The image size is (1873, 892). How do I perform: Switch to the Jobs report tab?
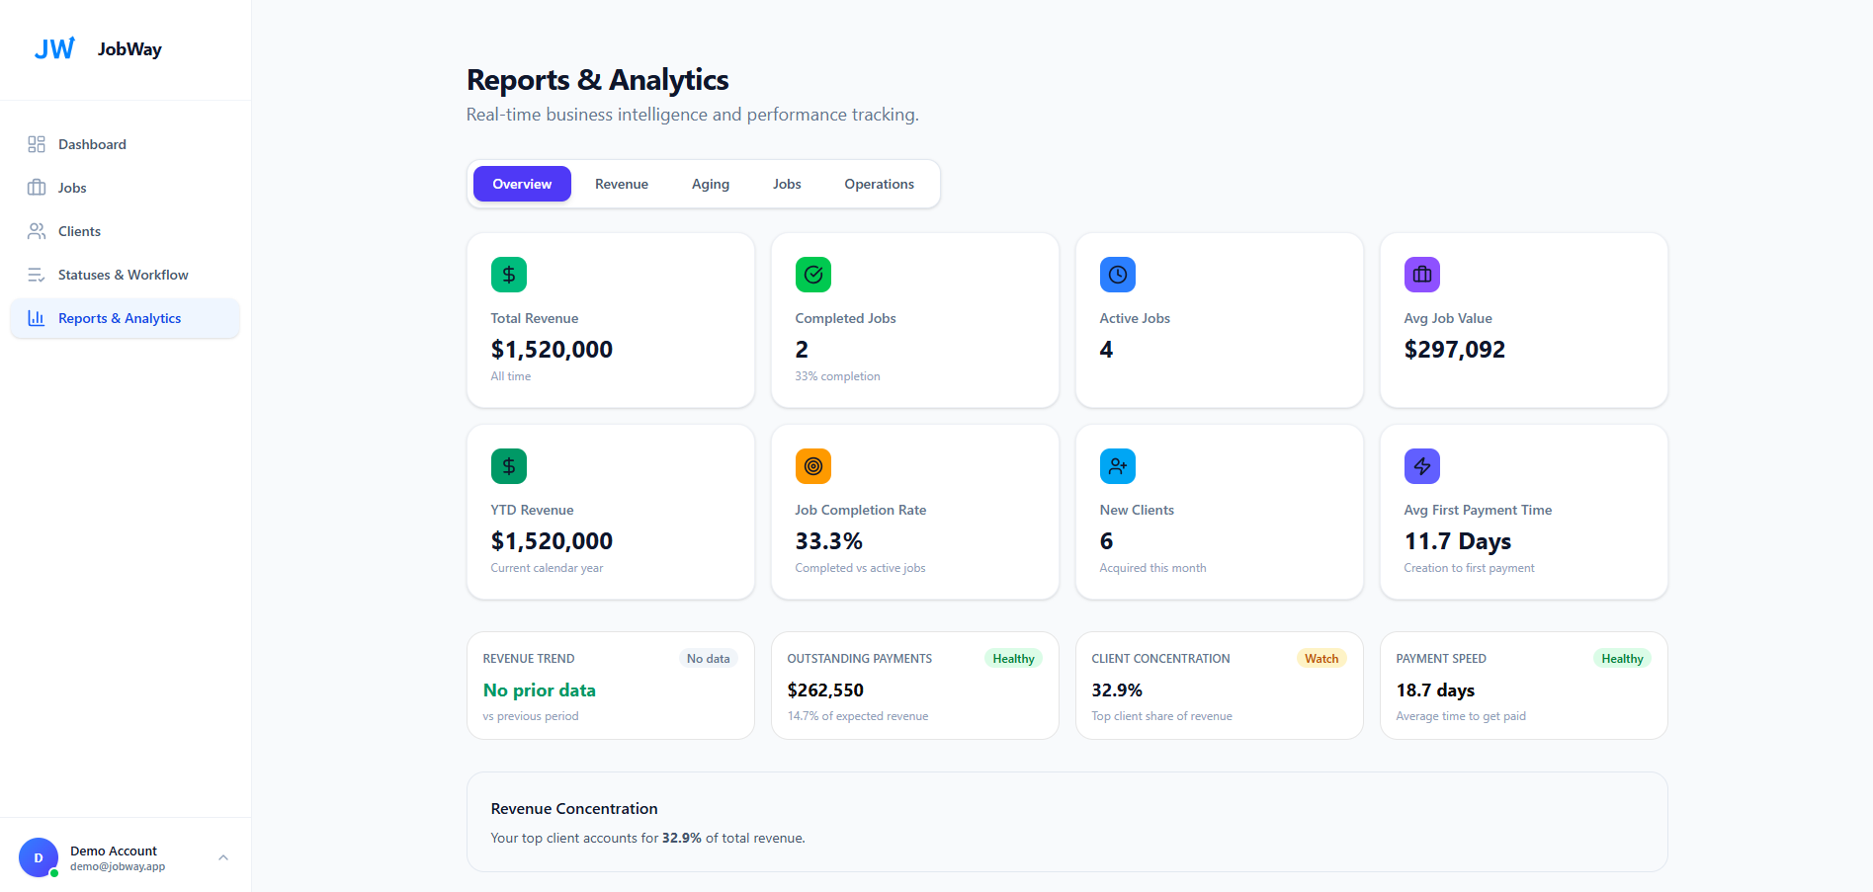click(787, 184)
